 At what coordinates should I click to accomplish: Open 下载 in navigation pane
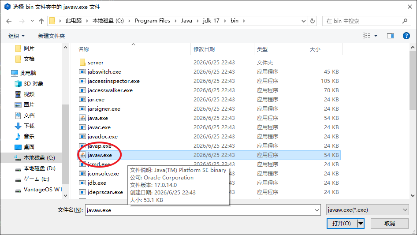pyautogui.click(x=29, y=126)
